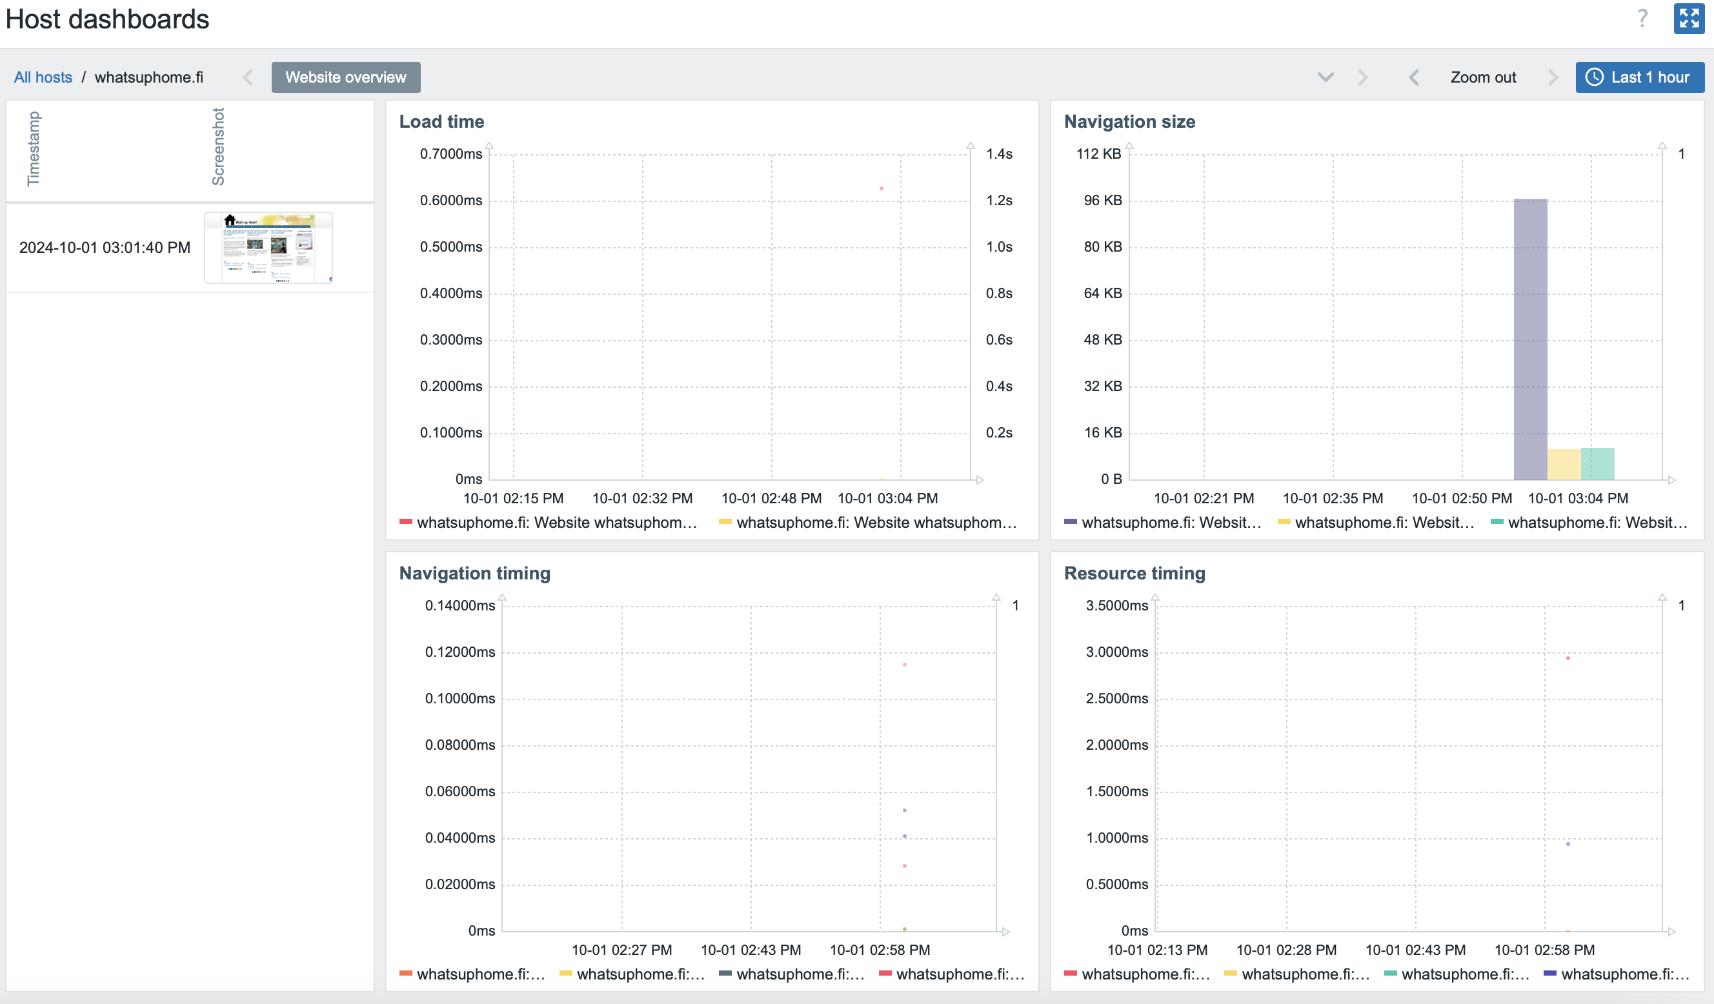The height and width of the screenshot is (1004, 1714).
Task: Click the clock icon on time selector
Action: [1597, 77]
